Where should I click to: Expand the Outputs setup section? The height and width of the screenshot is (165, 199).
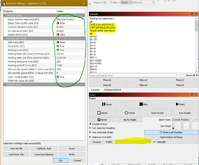pos(5,85)
